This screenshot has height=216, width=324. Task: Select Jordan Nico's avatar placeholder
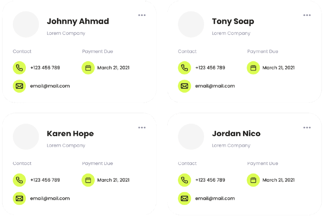[x=191, y=137]
